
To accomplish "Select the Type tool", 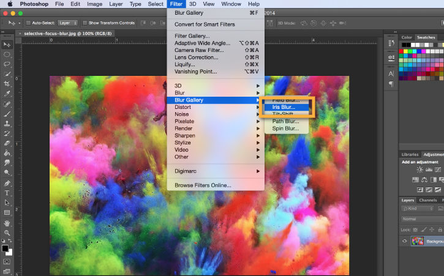I will coord(7,193).
